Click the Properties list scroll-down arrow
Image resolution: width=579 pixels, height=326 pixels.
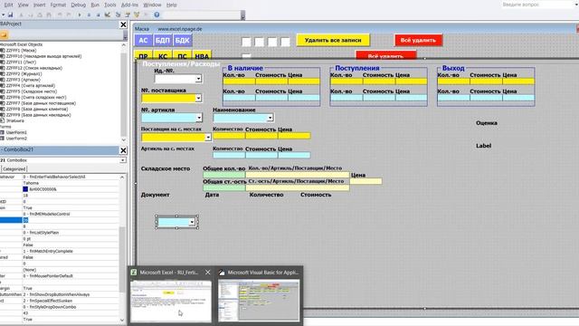[123, 320]
